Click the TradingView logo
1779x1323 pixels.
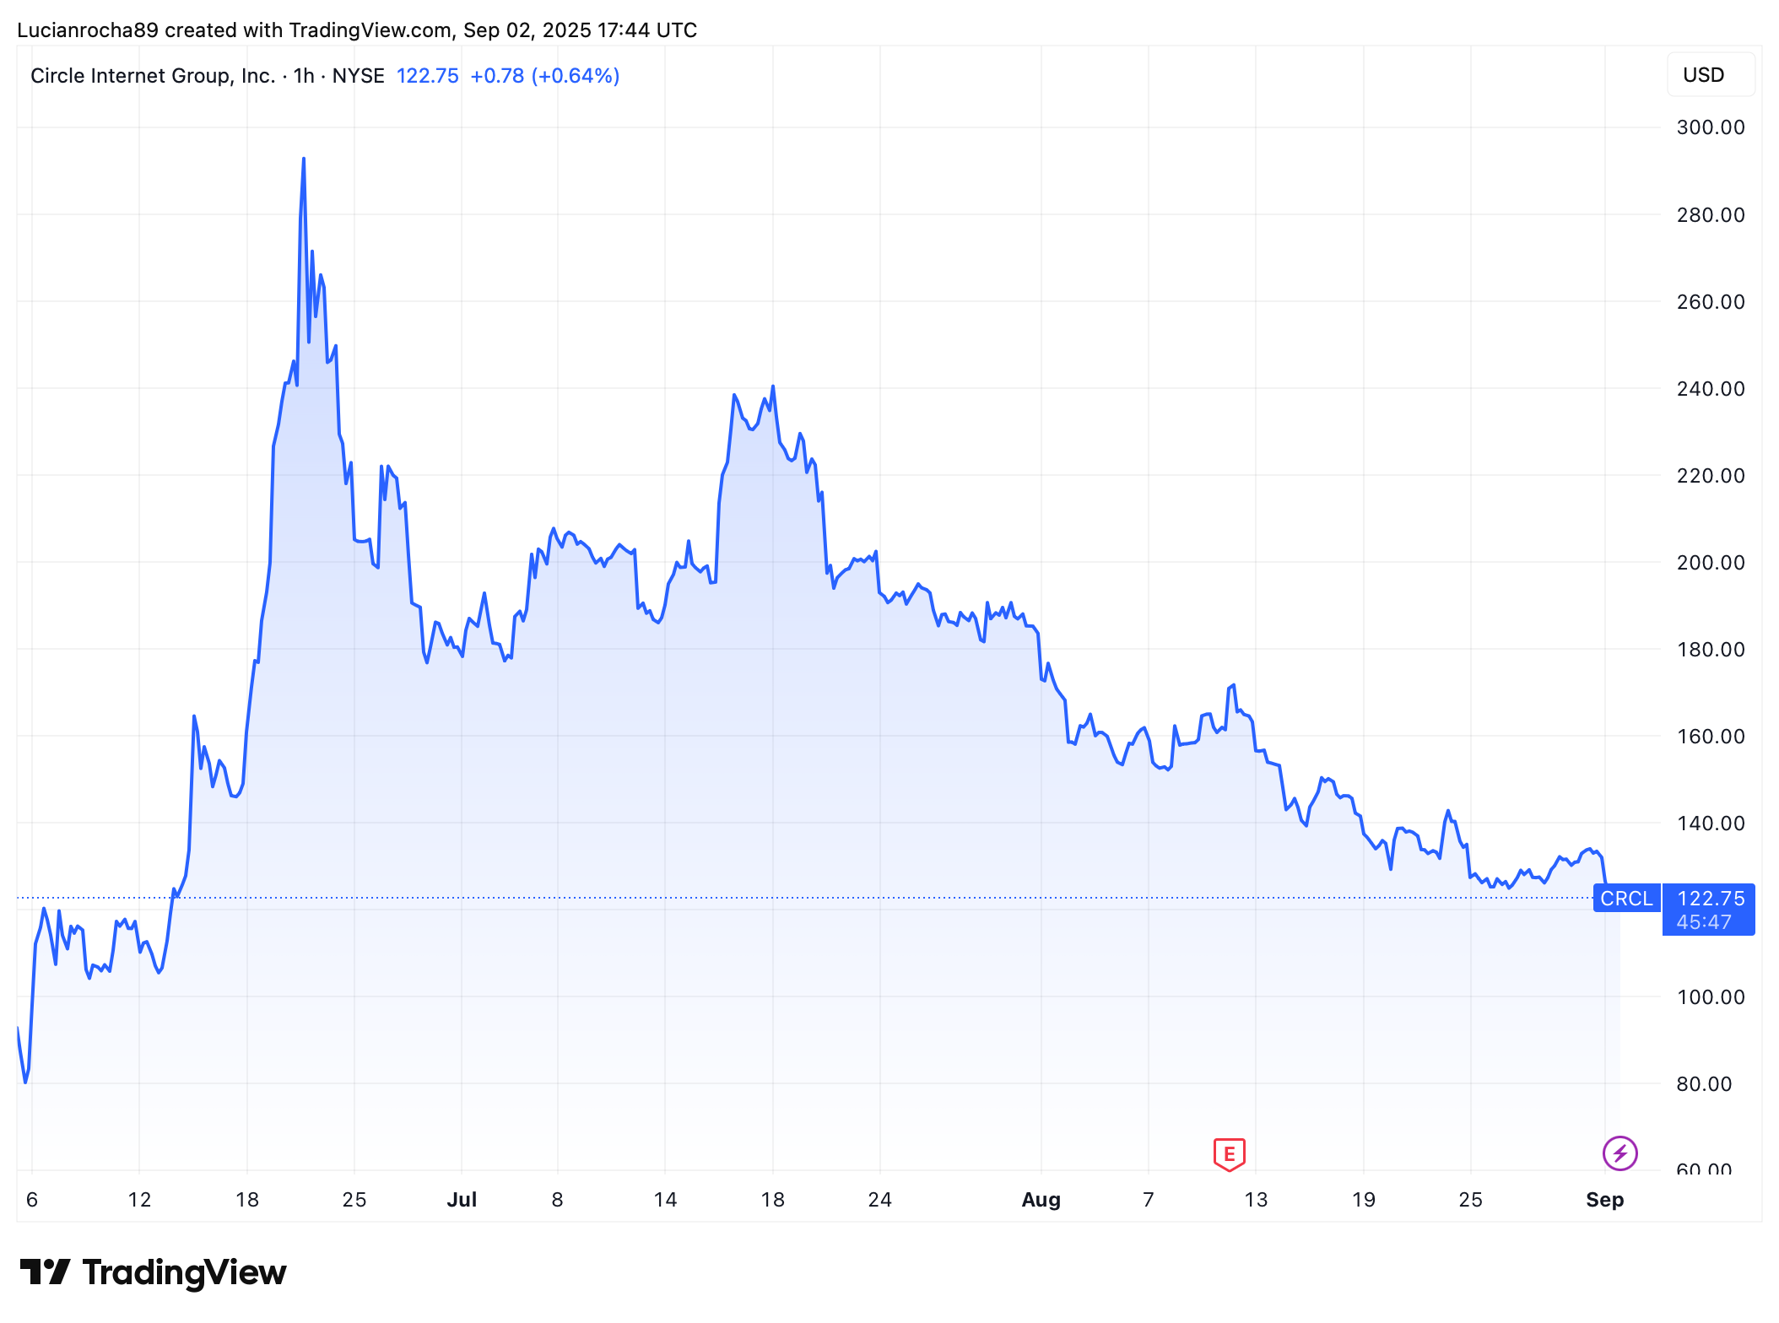[x=153, y=1272]
